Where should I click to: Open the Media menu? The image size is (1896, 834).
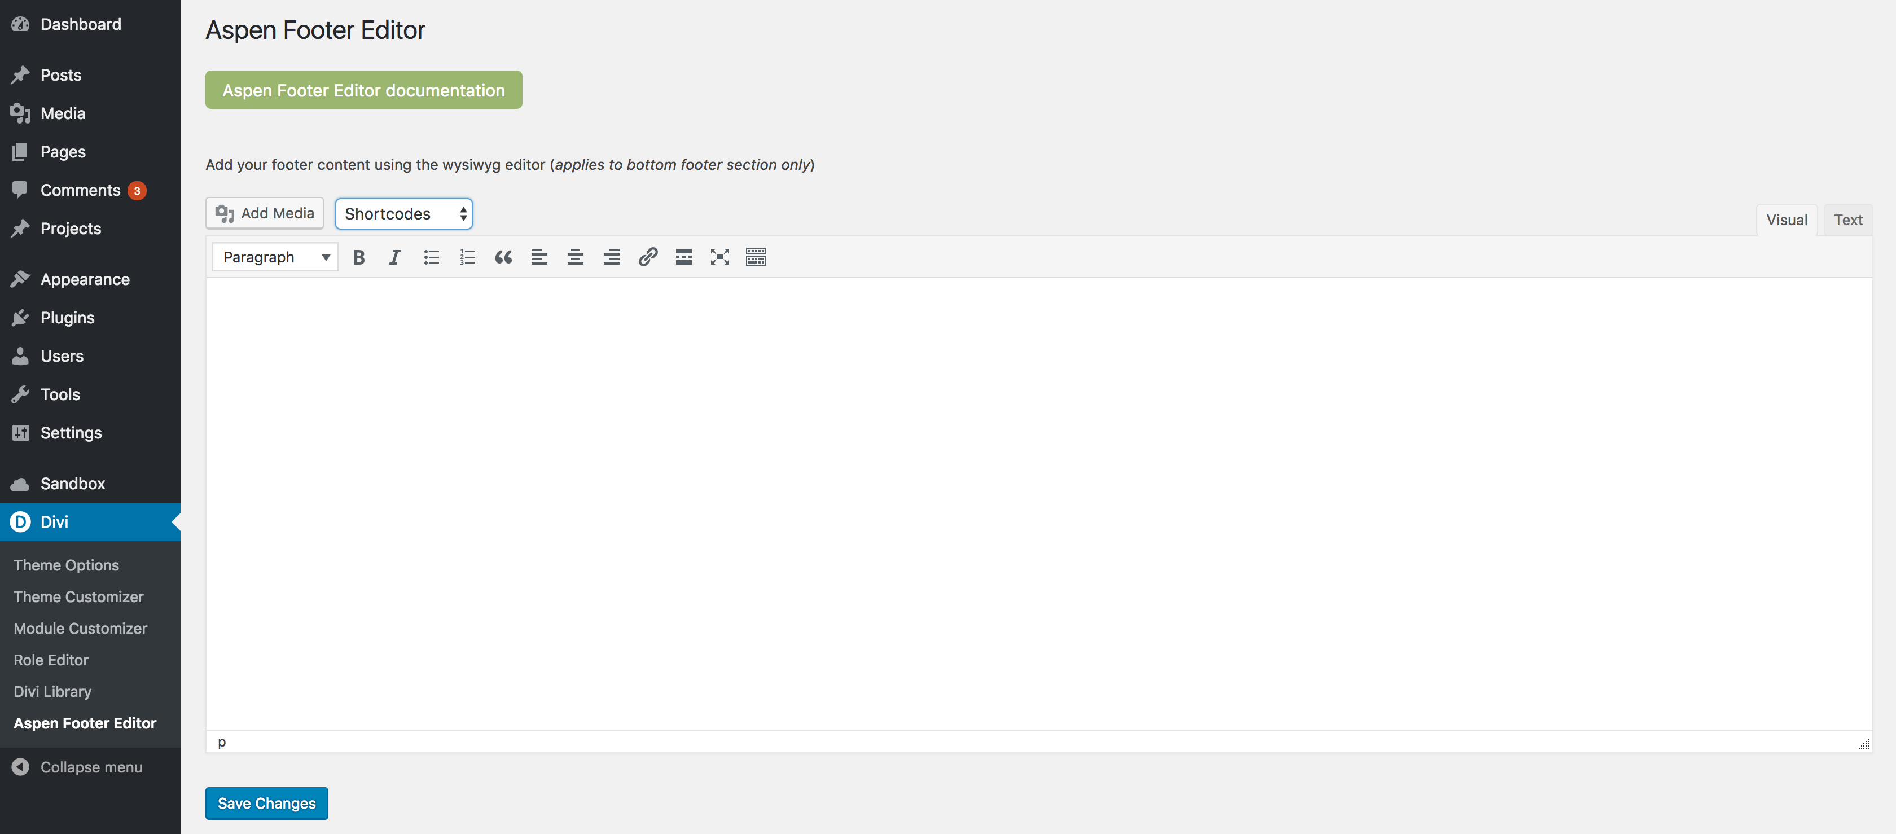point(90,113)
